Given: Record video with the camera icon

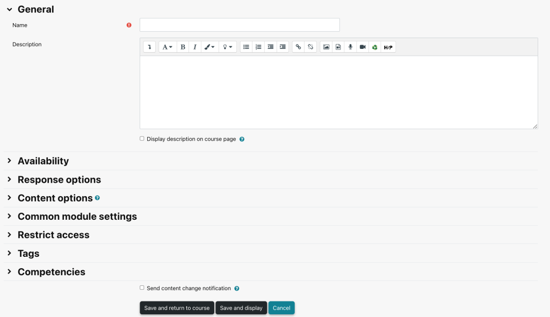Looking at the screenshot, I should pos(363,47).
